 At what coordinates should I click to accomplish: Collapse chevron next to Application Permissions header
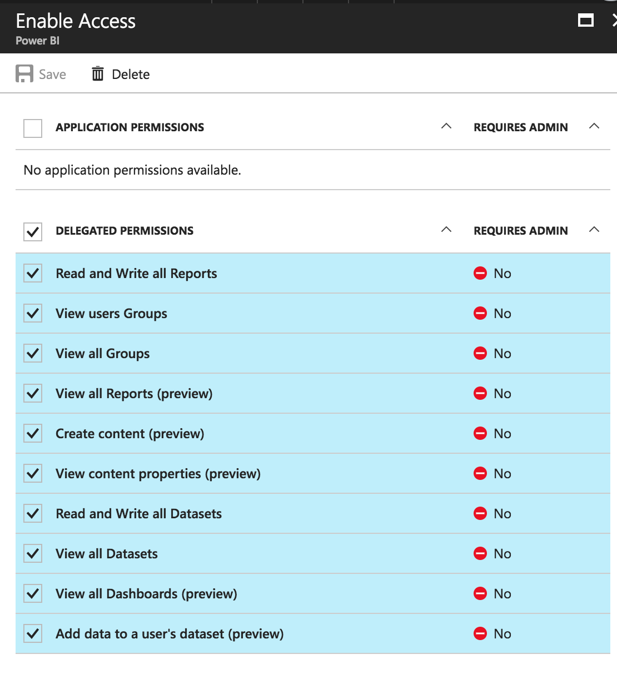pyautogui.click(x=446, y=126)
